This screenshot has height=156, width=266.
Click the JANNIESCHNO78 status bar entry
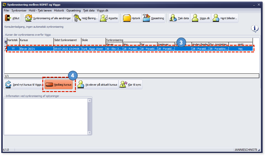coord(246,150)
